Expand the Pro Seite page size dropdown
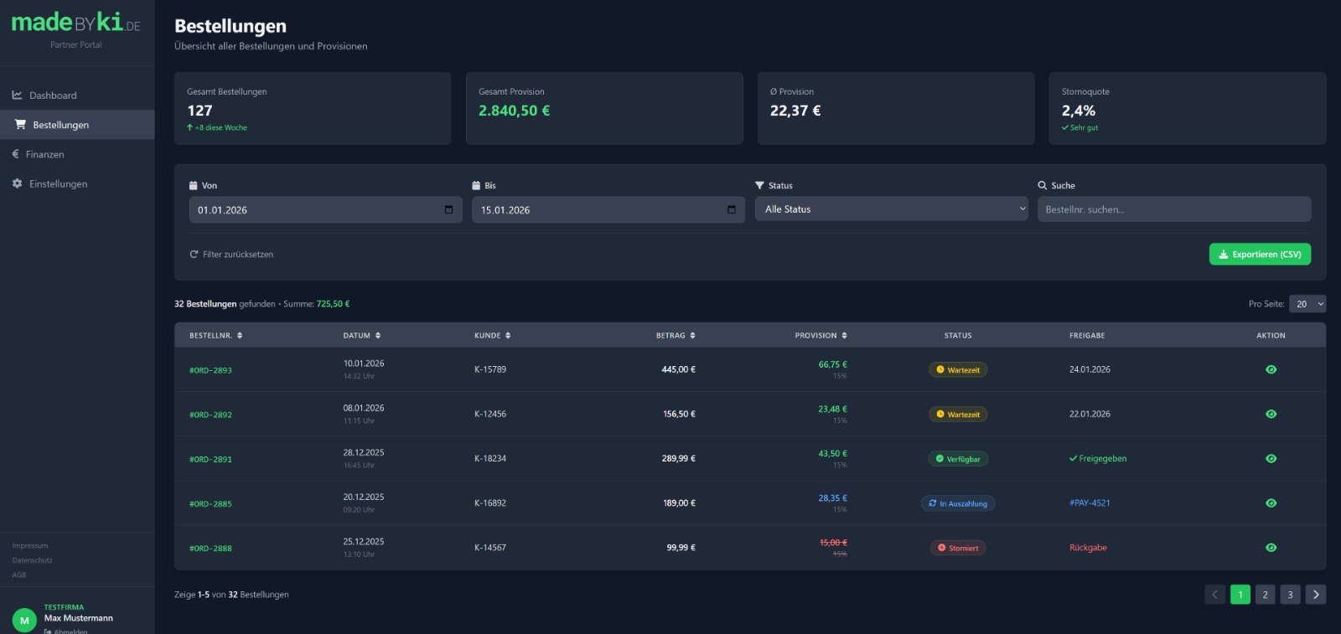The height and width of the screenshot is (634, 1341). click(x=1307, y=304)
